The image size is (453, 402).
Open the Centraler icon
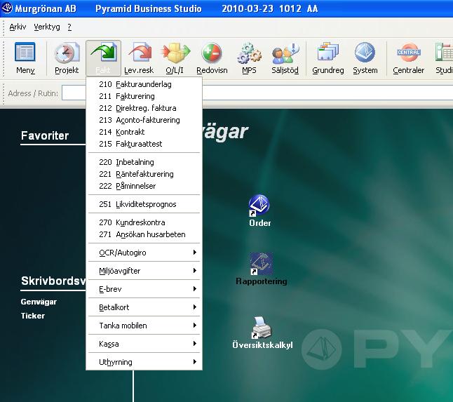[408, 58]
